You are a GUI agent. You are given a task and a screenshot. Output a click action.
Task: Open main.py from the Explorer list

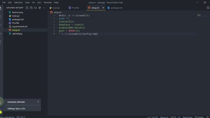click(x=16, y=16)
